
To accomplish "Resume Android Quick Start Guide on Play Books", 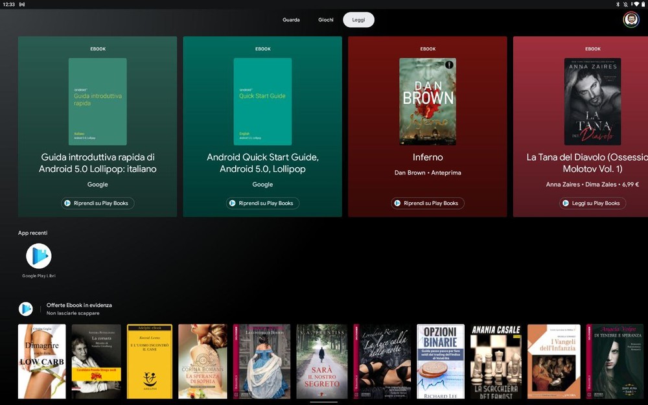I will [x=262, y=203].
